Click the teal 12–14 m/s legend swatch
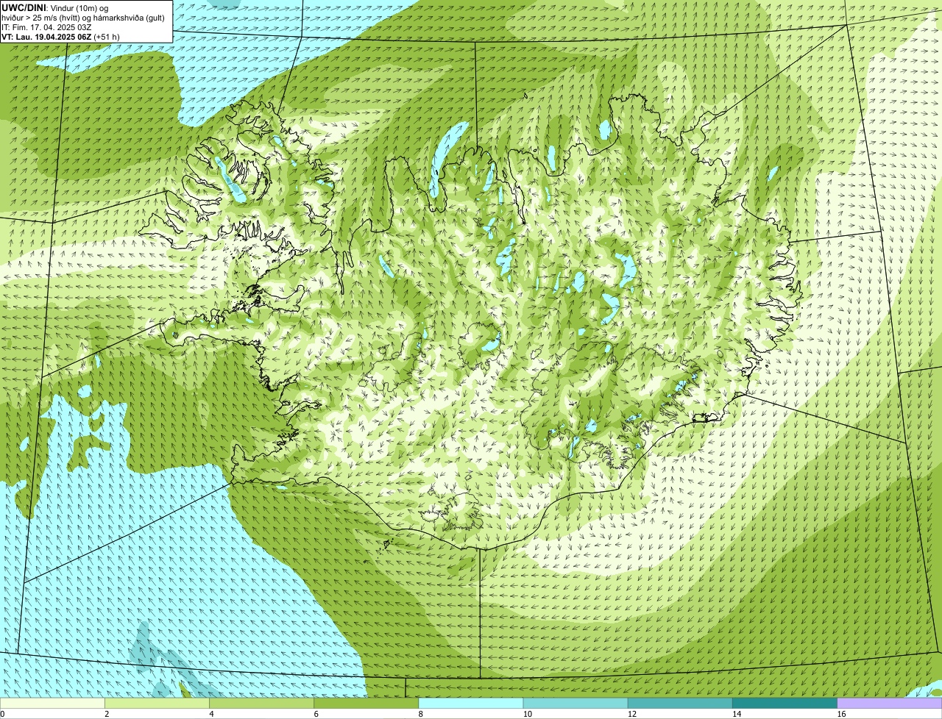The height and width of the screenshot is (719, 942). (x=680, y=704)
